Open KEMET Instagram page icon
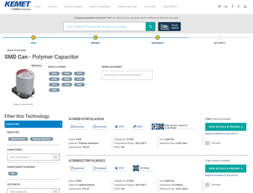 click(238, 7)
